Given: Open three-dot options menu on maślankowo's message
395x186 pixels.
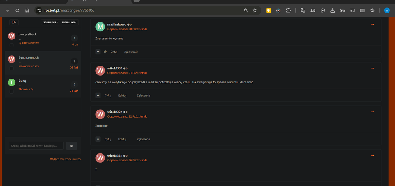Looking at the screenshot, I should 372,25.
